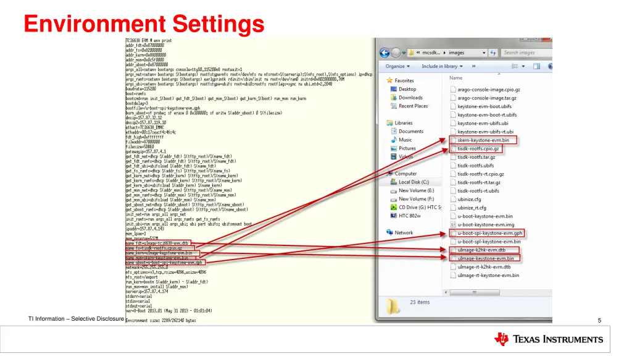Open the Organize menu
This screenshot has width=632, height=356.
(397, 66)
